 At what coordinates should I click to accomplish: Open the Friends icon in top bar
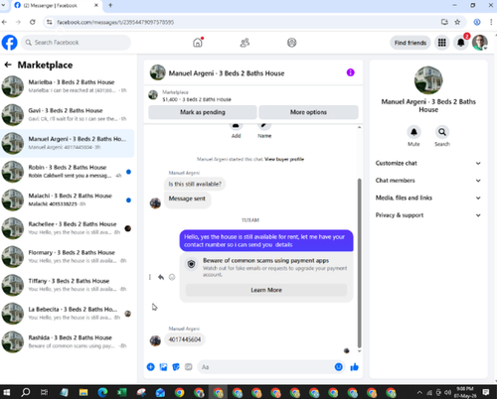pyautogui.click(x=245, y=43)
